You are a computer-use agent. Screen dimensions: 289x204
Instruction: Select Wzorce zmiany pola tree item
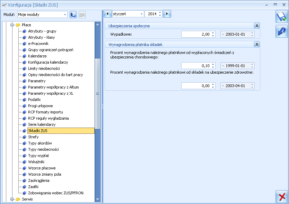[44, 174]
